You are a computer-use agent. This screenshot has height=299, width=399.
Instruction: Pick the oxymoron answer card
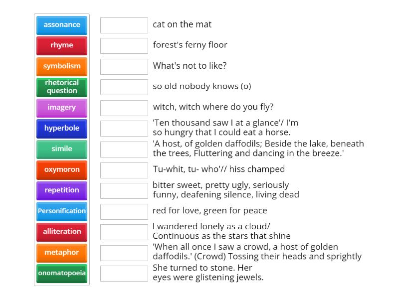coord(61,169)
